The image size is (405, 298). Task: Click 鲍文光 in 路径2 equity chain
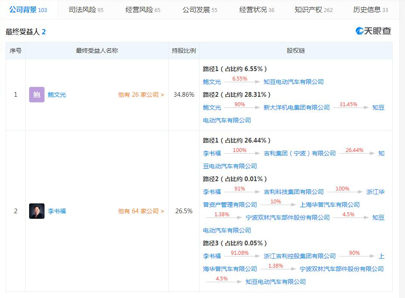pyautogui.click(x=212, y=107)
